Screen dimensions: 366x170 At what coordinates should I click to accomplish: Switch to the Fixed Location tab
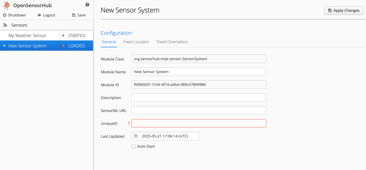(x=136, y=42)
